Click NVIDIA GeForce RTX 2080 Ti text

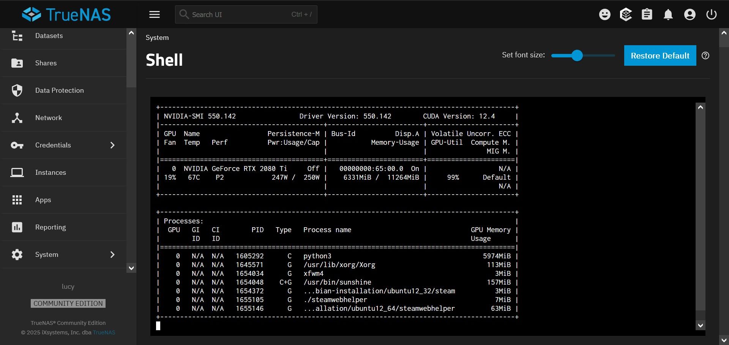(235, 169)
